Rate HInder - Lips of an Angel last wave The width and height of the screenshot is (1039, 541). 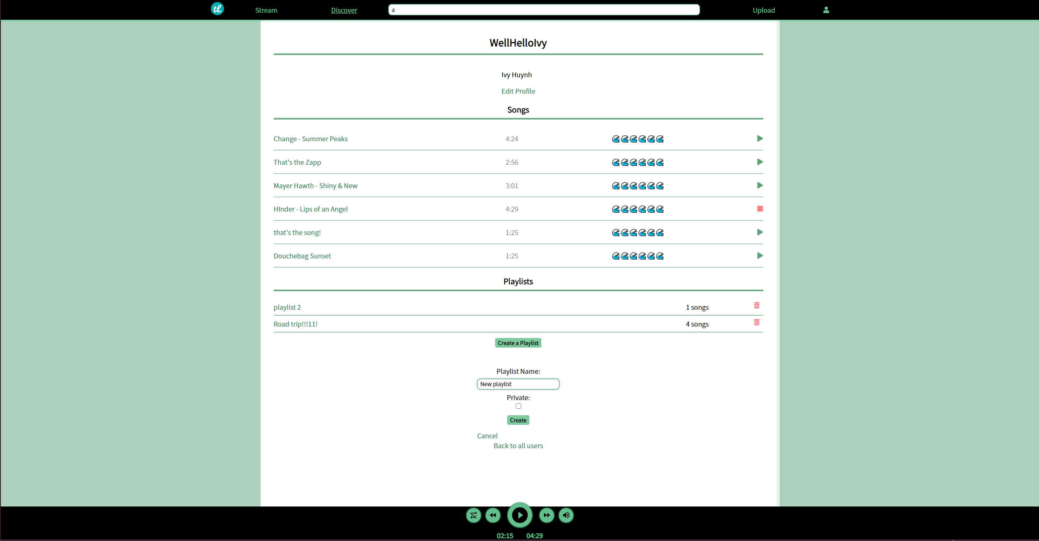660,209
